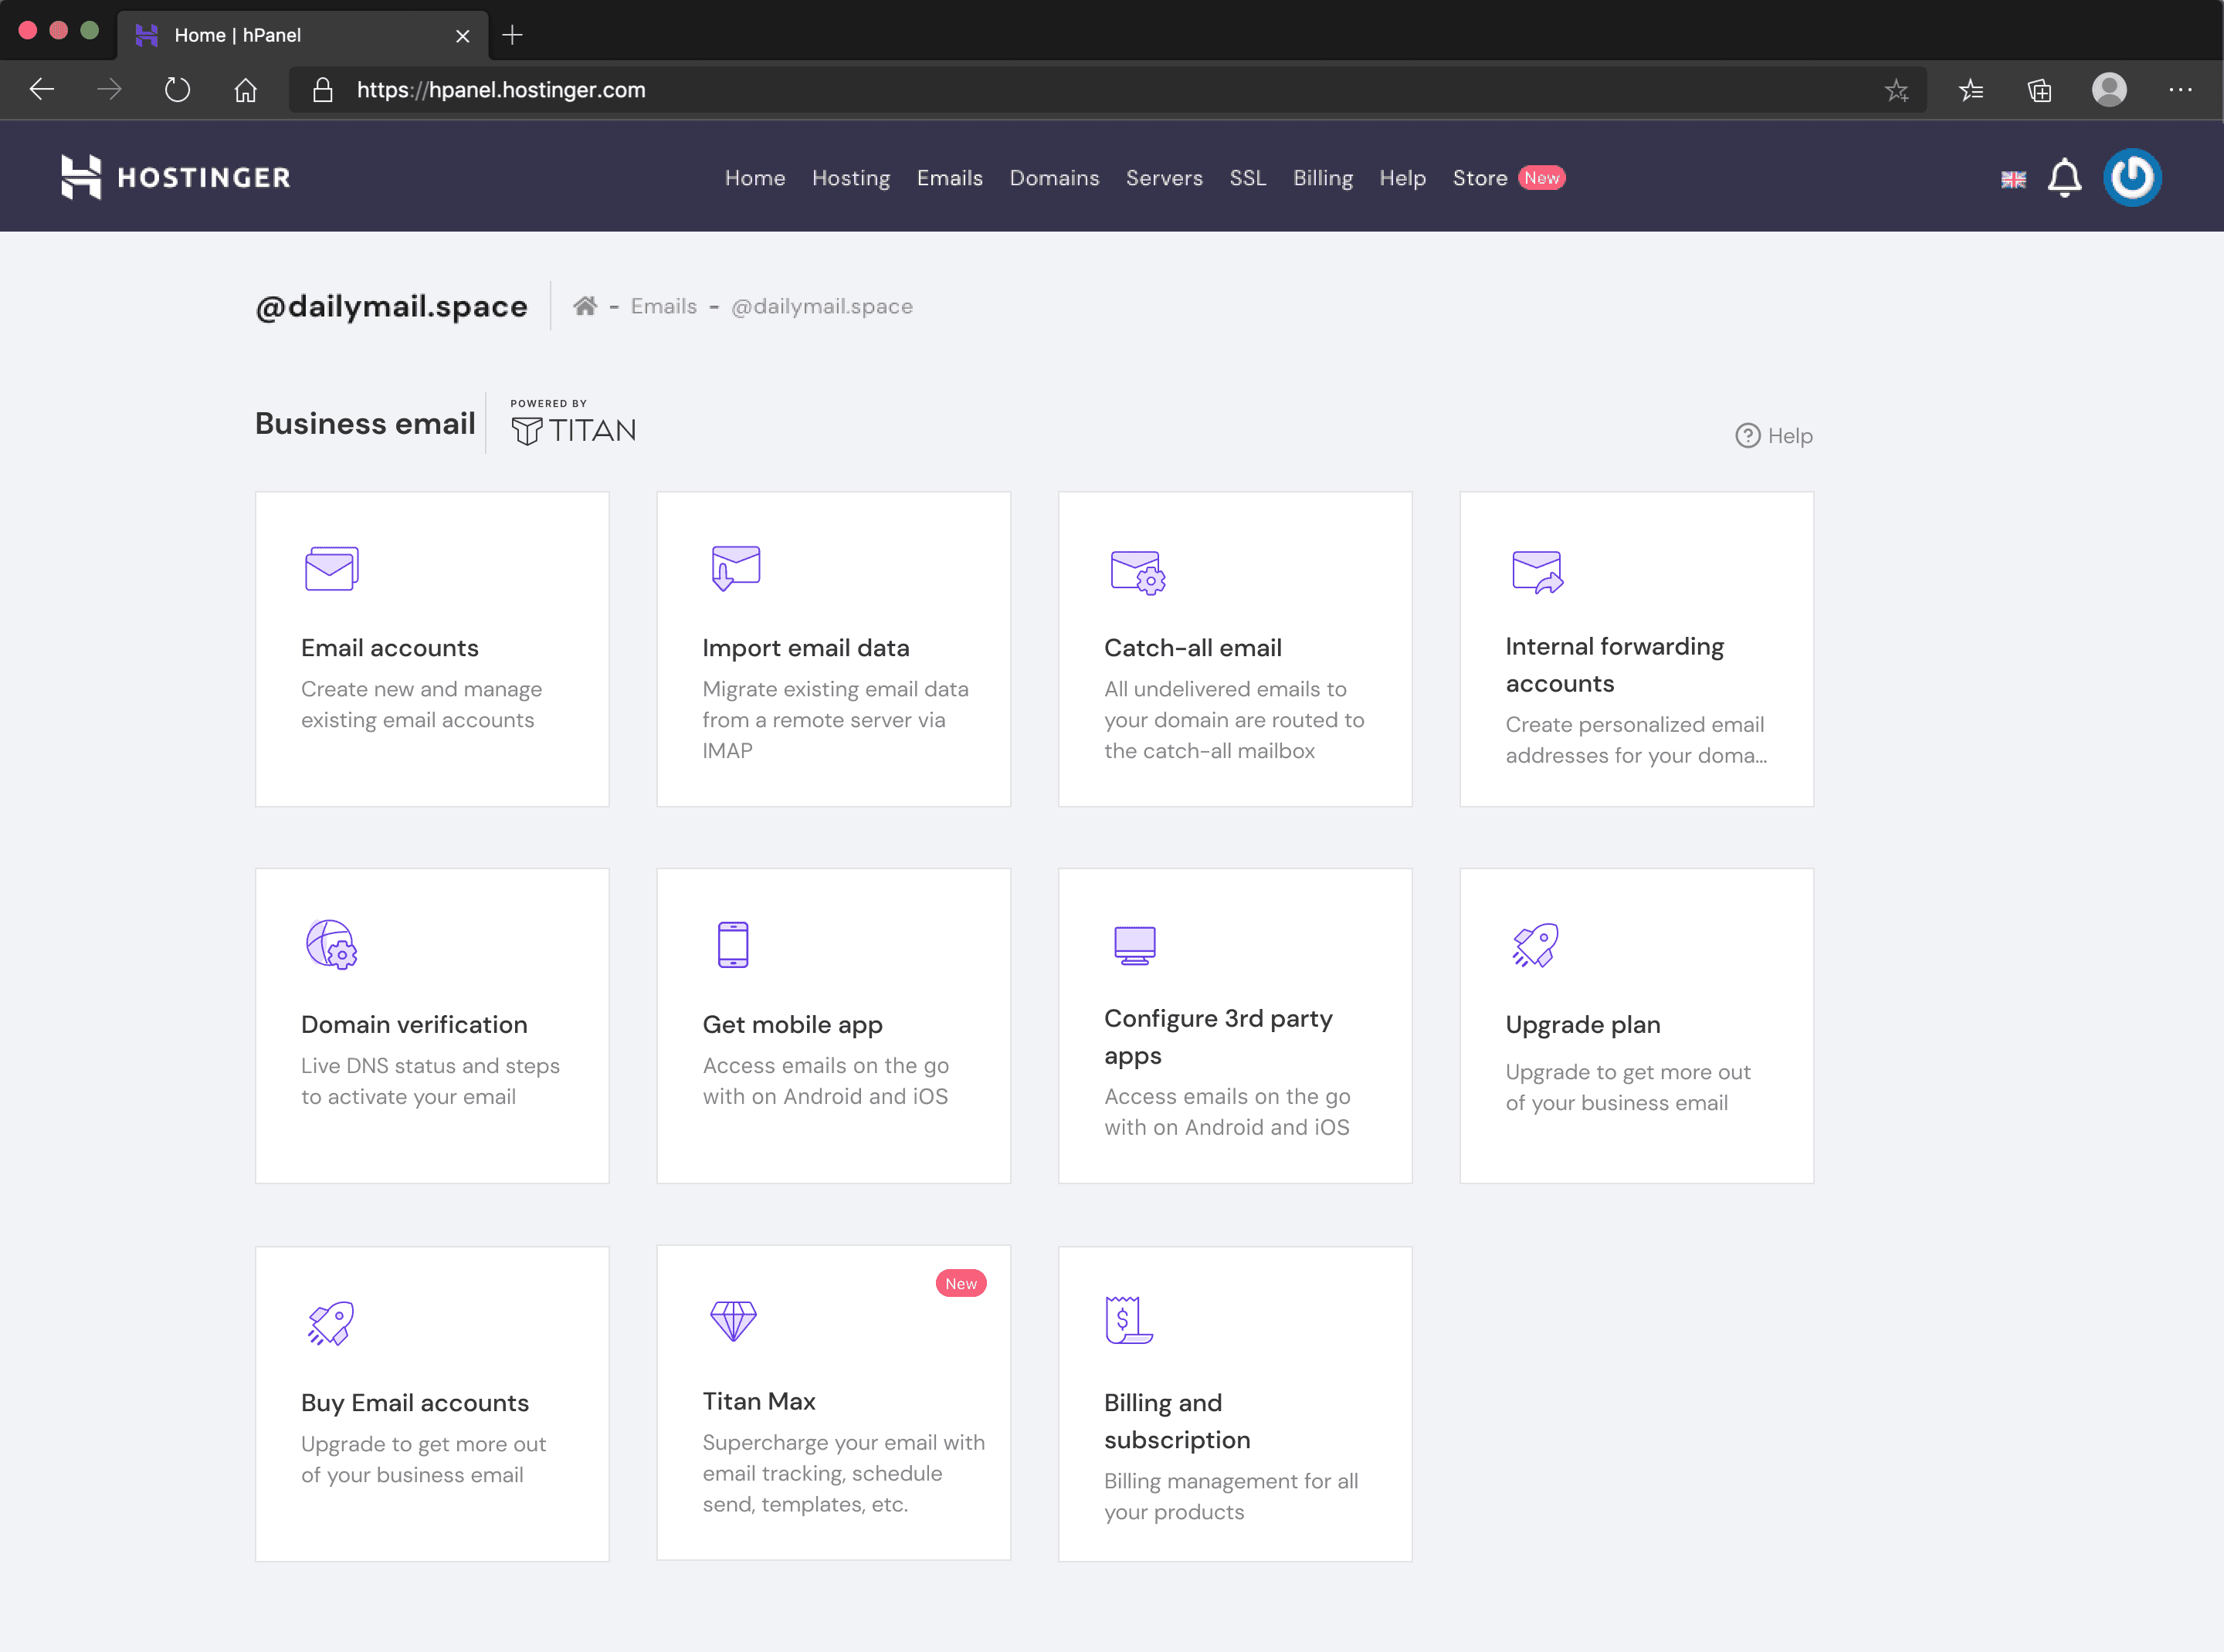2224x1652 pixels.
Task: Click the Help item in top navigation
Action: point(1402,178)
